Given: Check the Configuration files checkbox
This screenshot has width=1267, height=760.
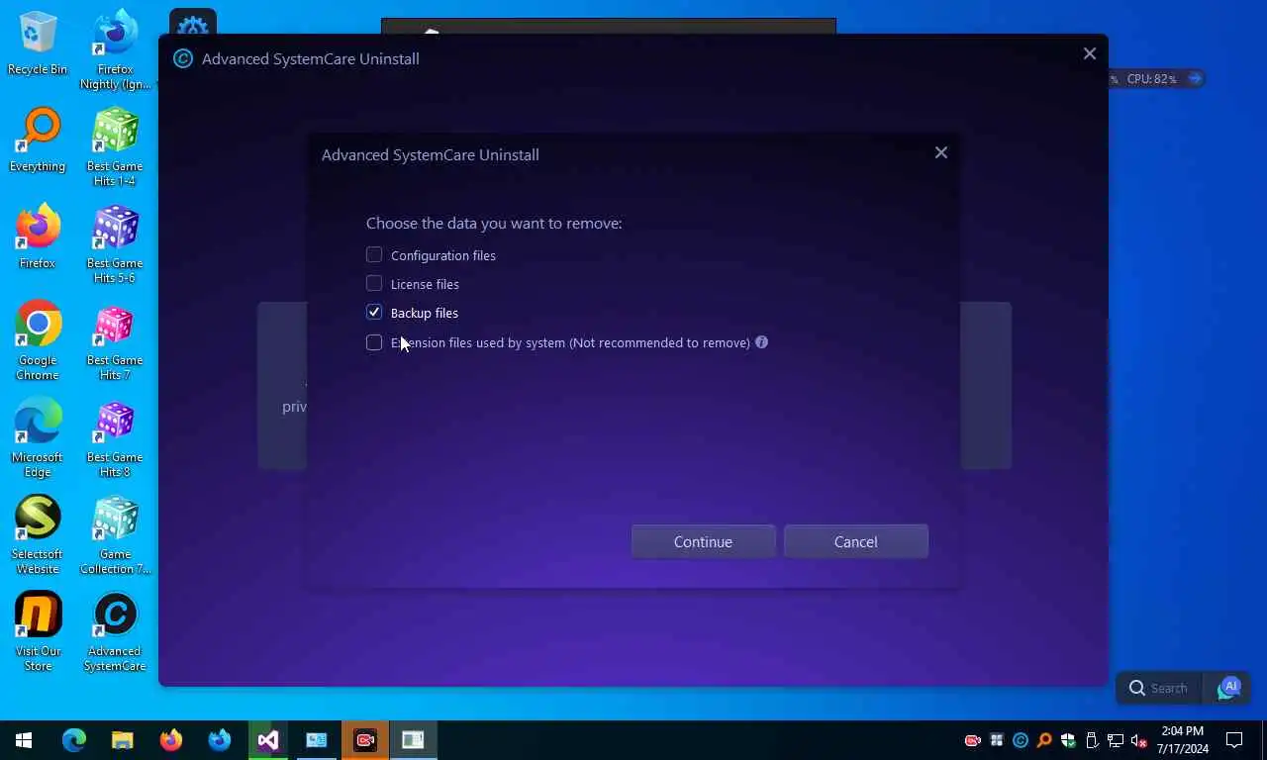Looking at the screenshot, I should (374, 255).
